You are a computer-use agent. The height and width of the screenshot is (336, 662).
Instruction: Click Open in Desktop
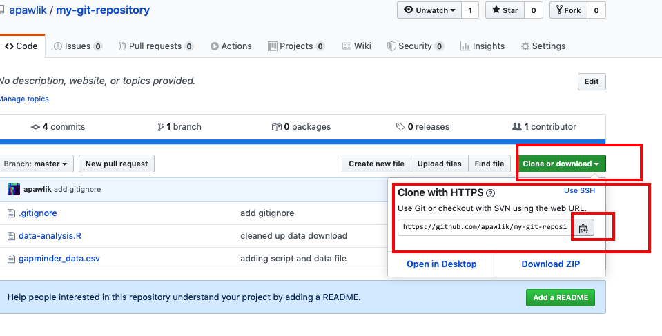[x=442, y=264]
